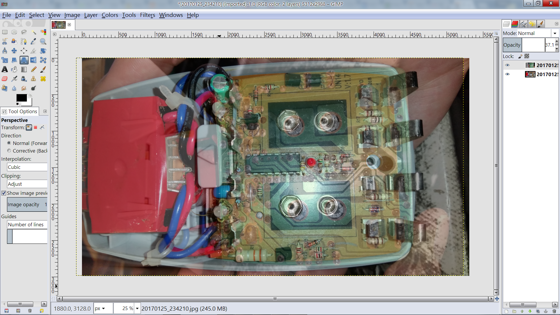This screenshot has height=315, width=560.
Task: Select the Fuzzy Select magic wand tool
Action: [x=34, y=32]
